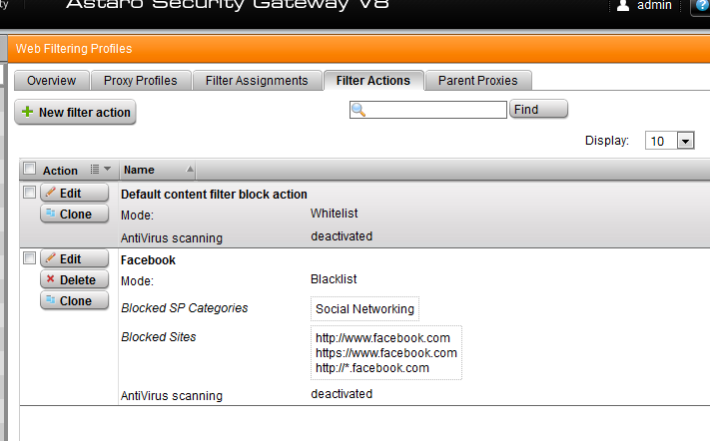Screen dimensions: 710x441
Task: Clone the Facebook filter action
Action: coord(75,300)
